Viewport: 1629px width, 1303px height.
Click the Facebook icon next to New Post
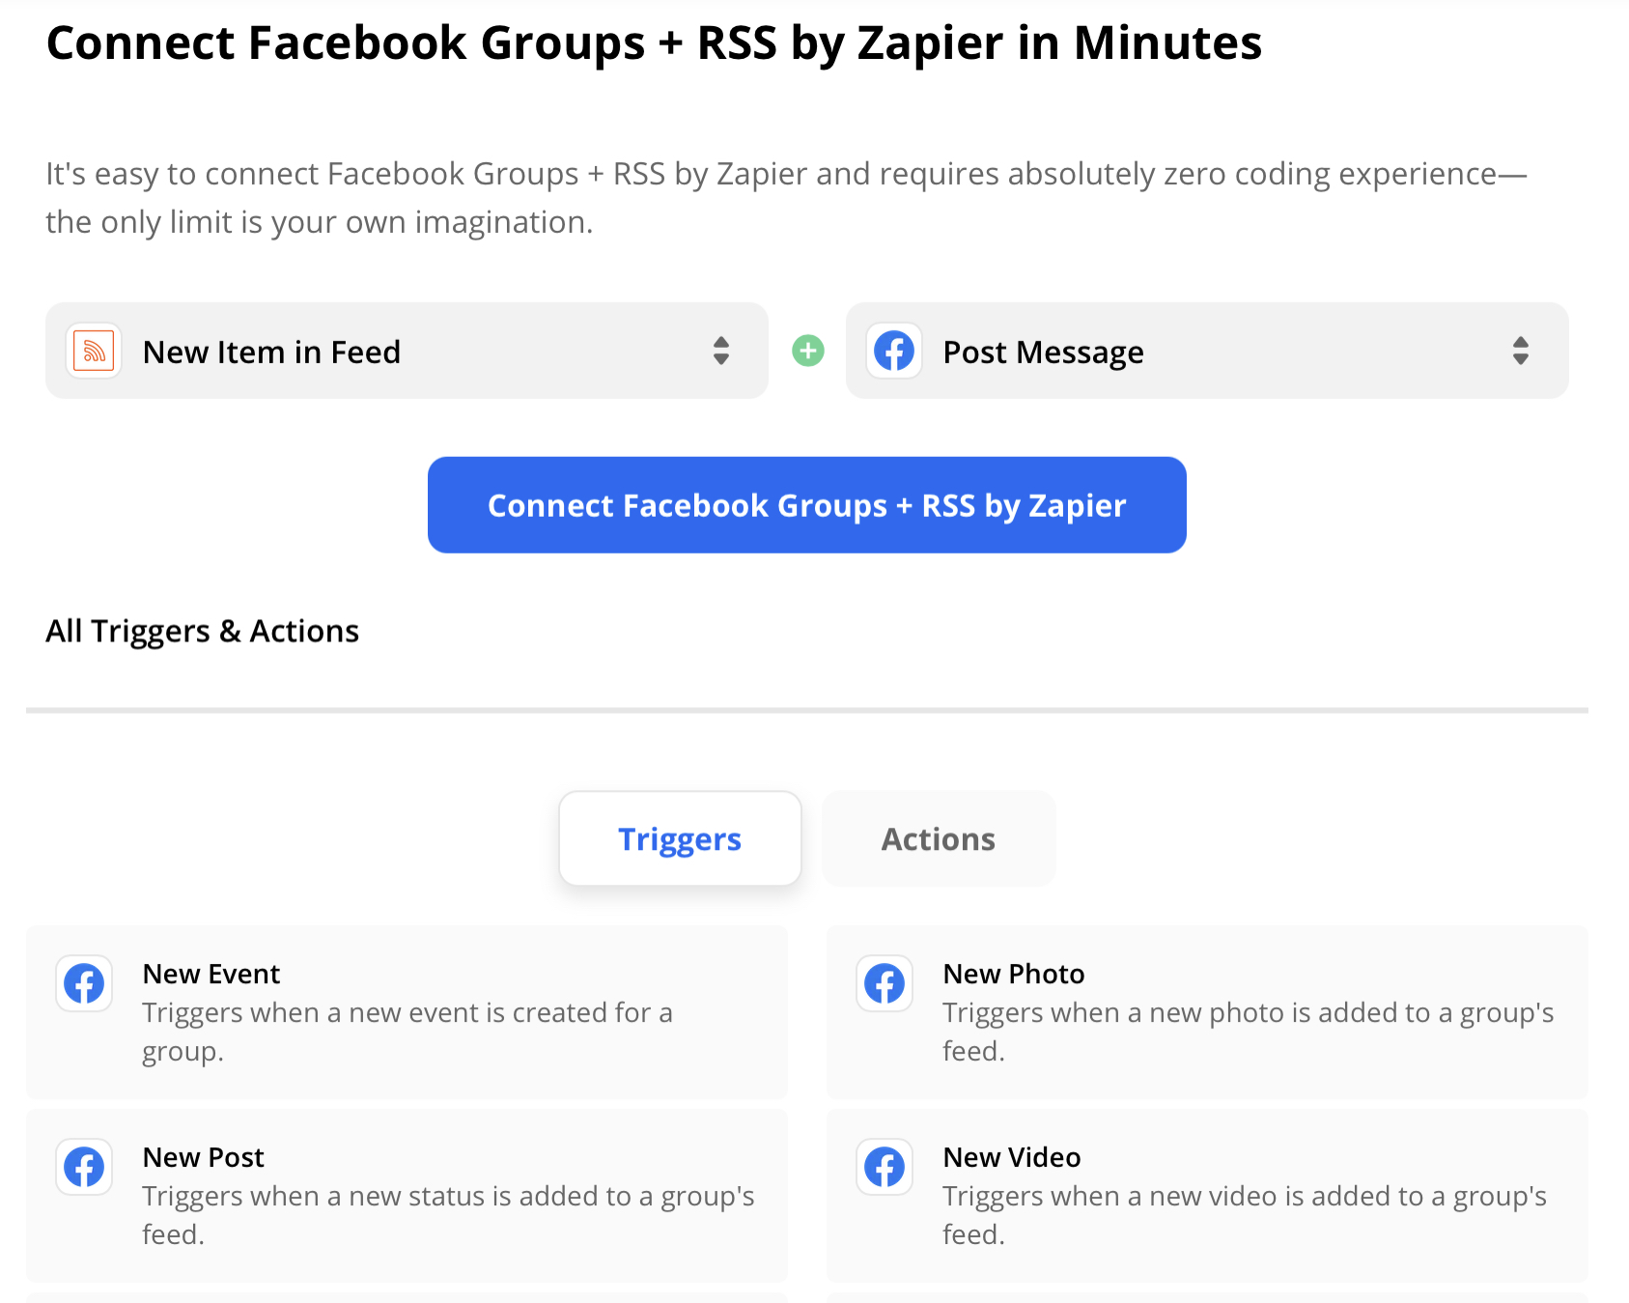(x=84, y=1167)
